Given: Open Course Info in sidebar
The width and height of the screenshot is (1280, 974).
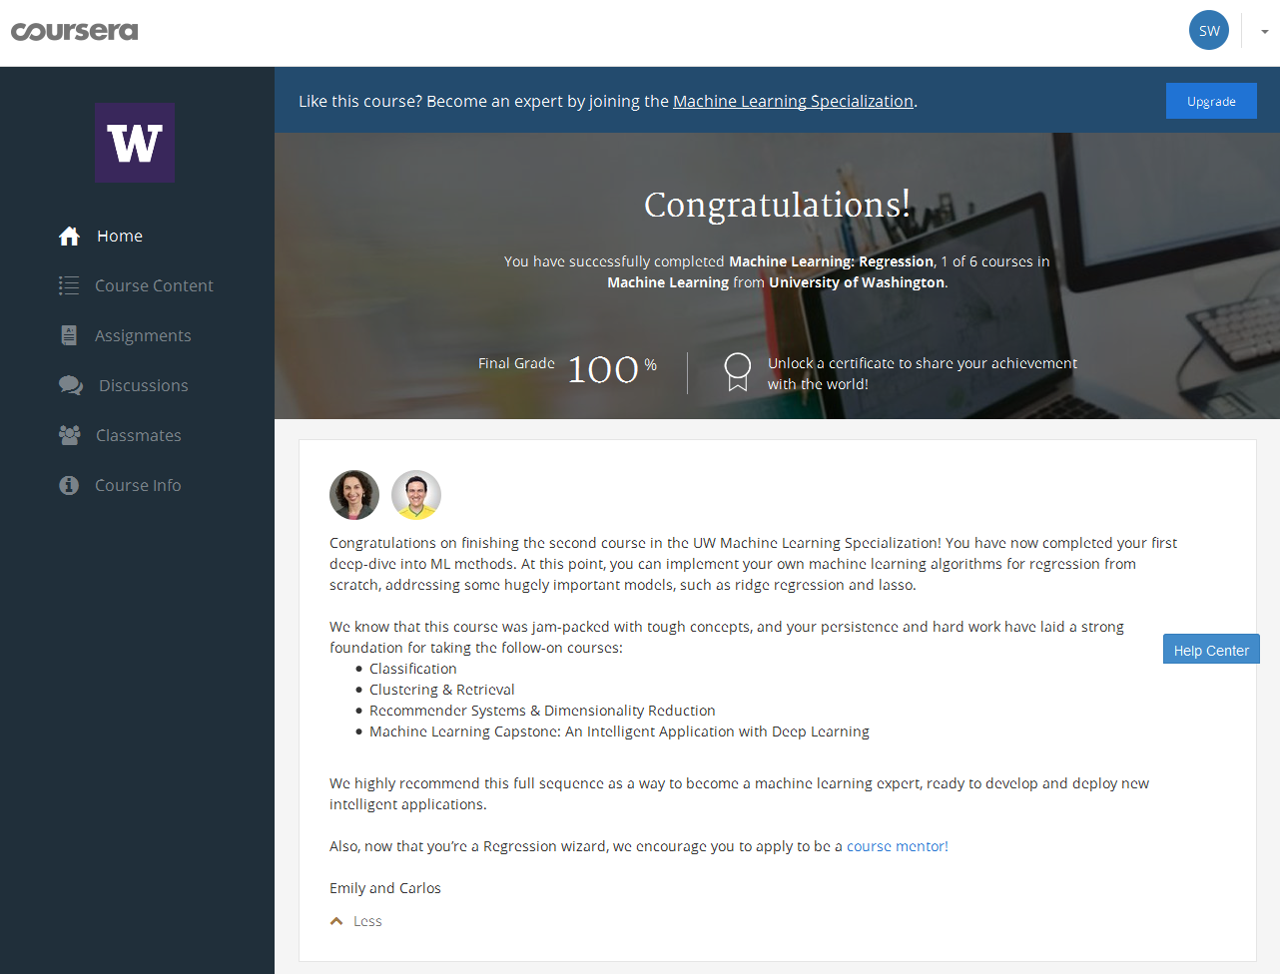Looking at the screenshot, I should point(138,485).
